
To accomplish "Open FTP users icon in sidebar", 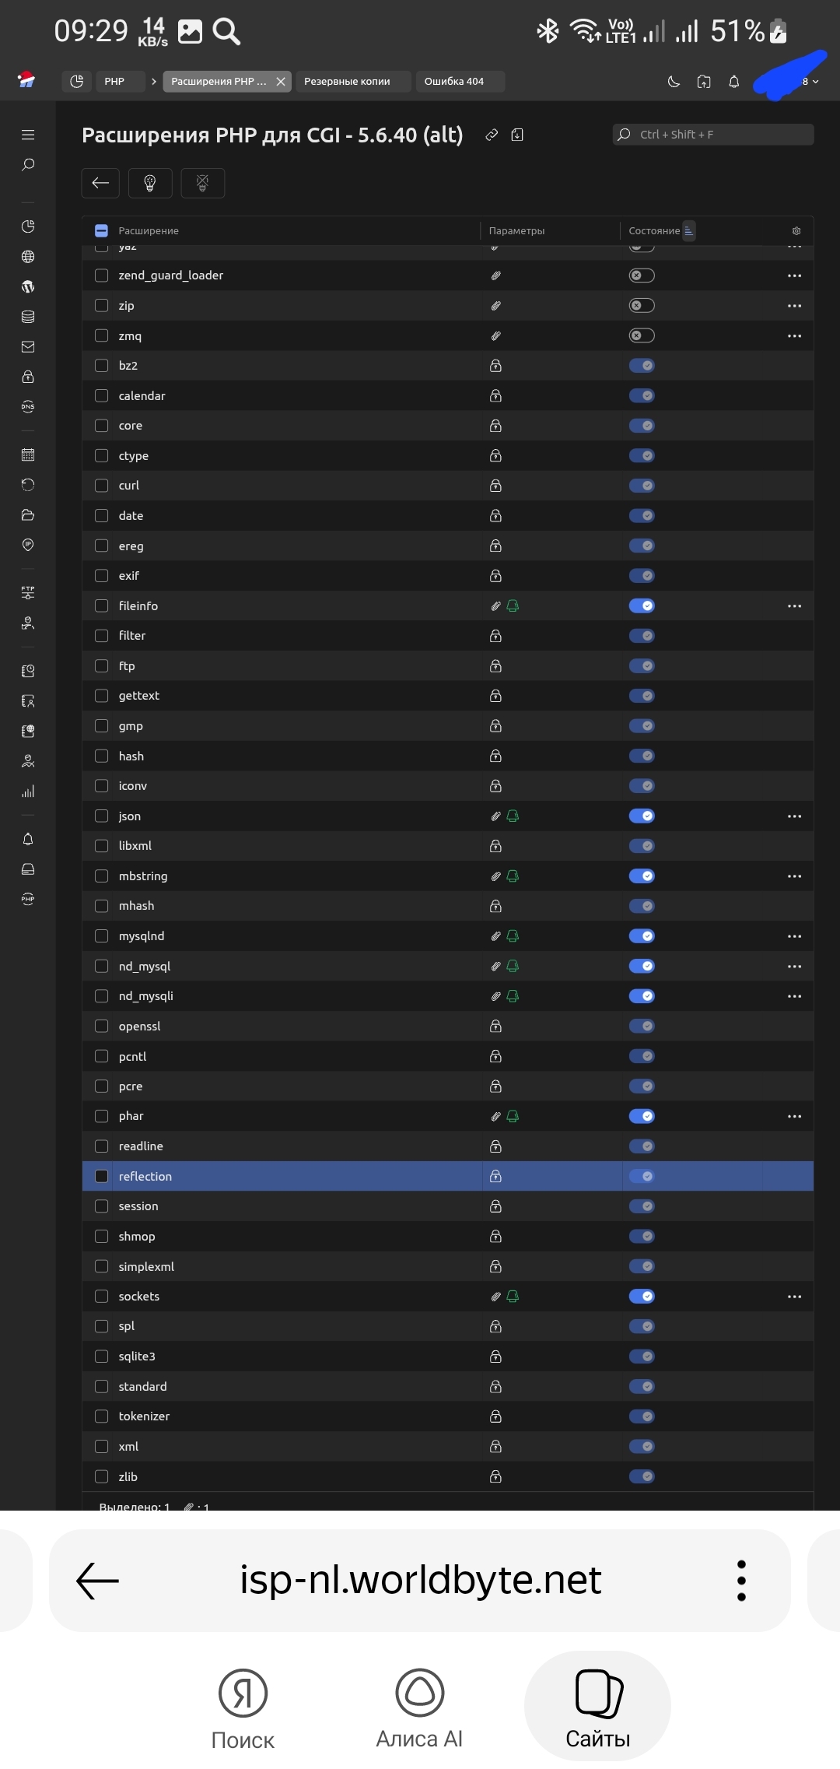I will [x=28, y=593].
